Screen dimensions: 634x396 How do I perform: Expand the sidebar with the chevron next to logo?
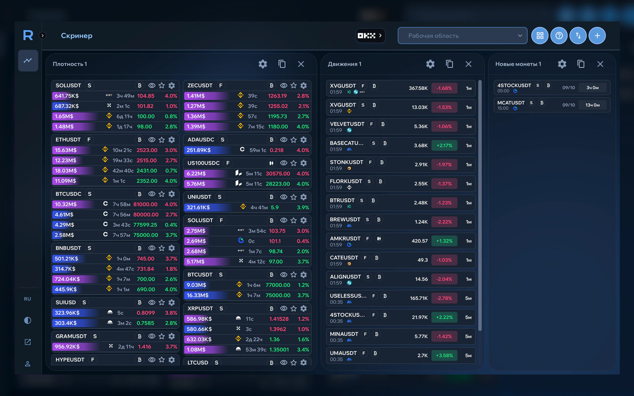point(43,36)
